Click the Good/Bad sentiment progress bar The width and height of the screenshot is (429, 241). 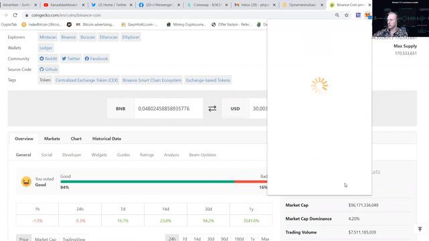(164, 181)
